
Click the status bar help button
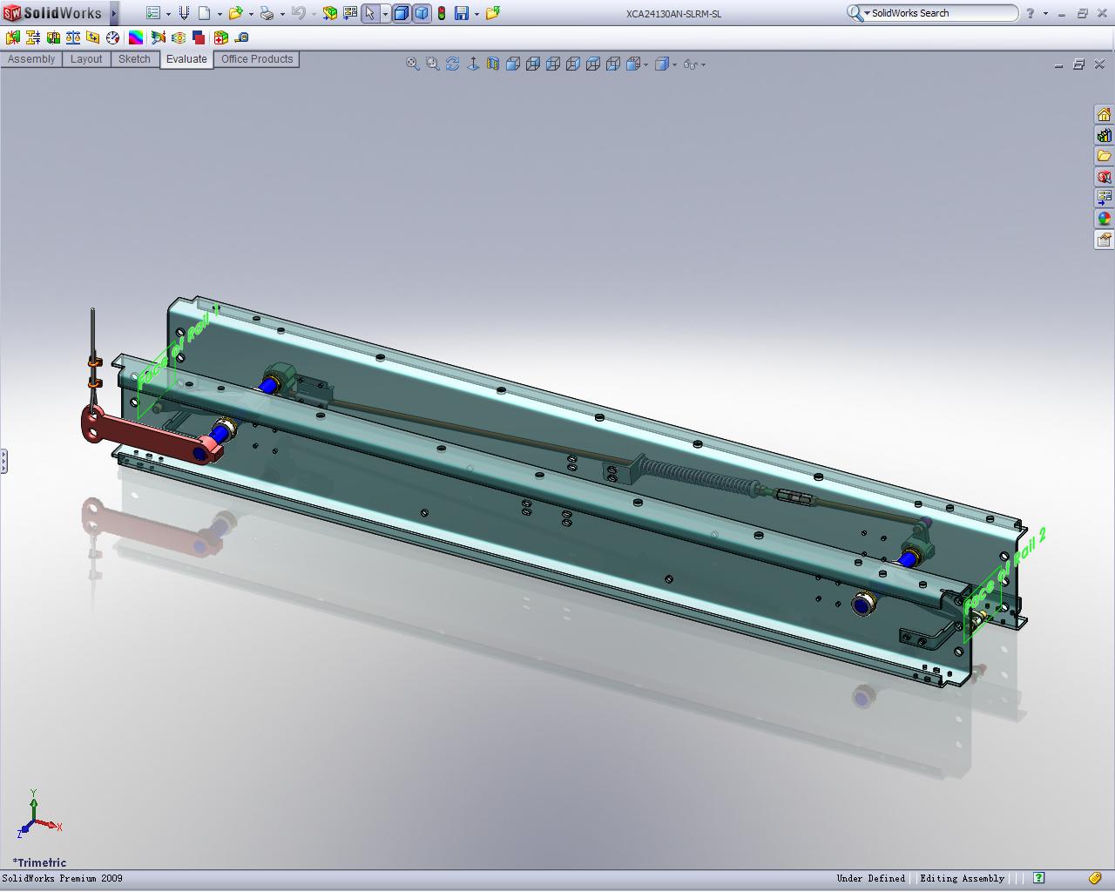pos(1039,878)
